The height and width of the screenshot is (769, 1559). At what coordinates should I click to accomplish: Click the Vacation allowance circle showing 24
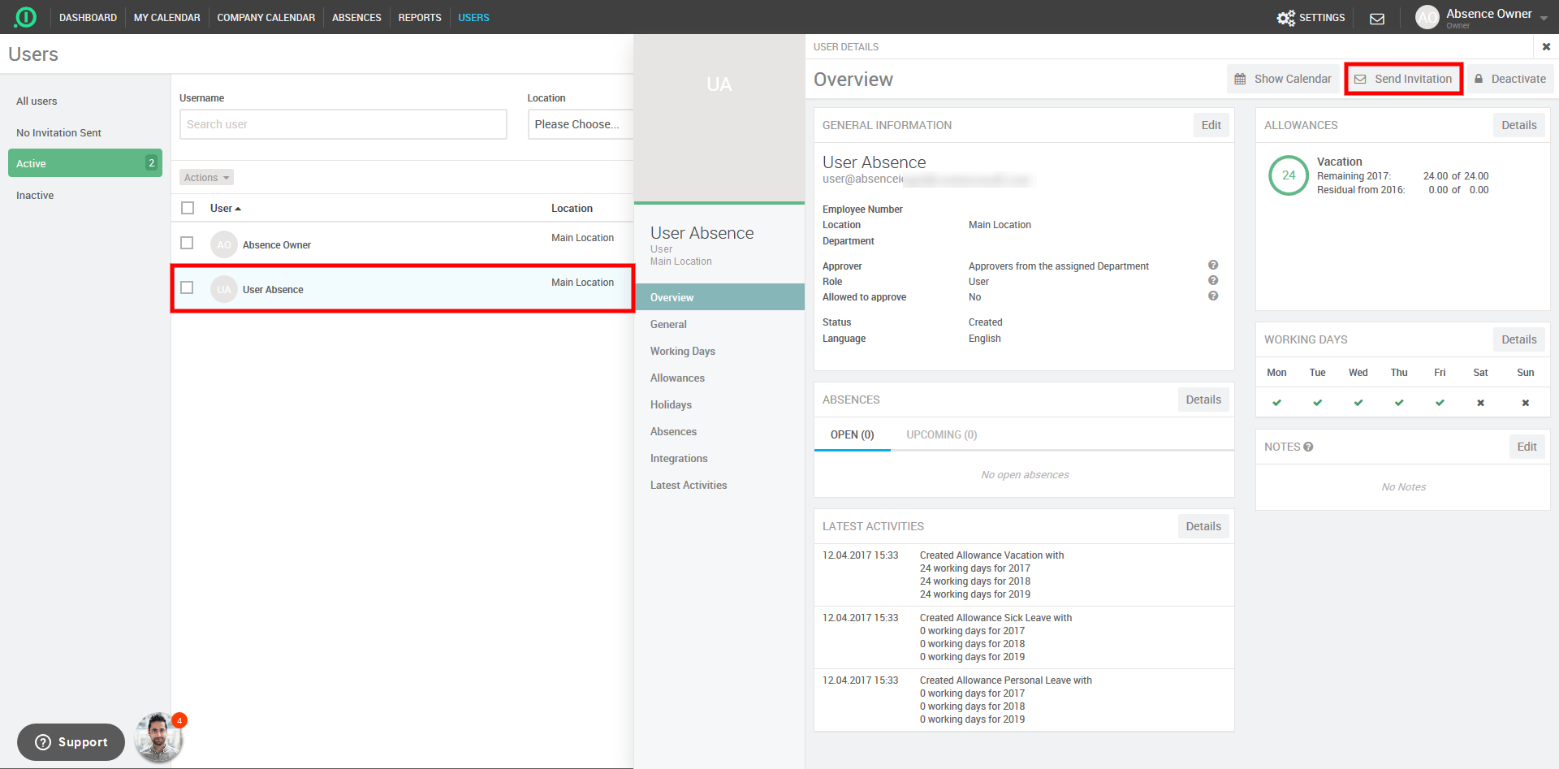(1289, 175)
